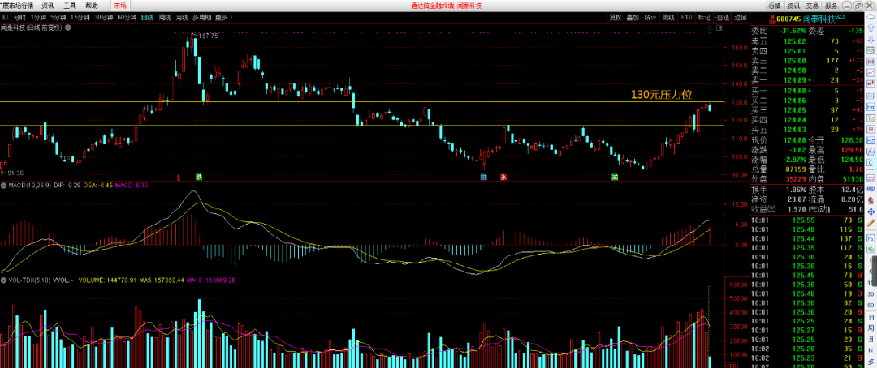Toggle the 标记 mark button
Image resolution: width=877 pixels, height=368 pixels.
coord(704,17)
